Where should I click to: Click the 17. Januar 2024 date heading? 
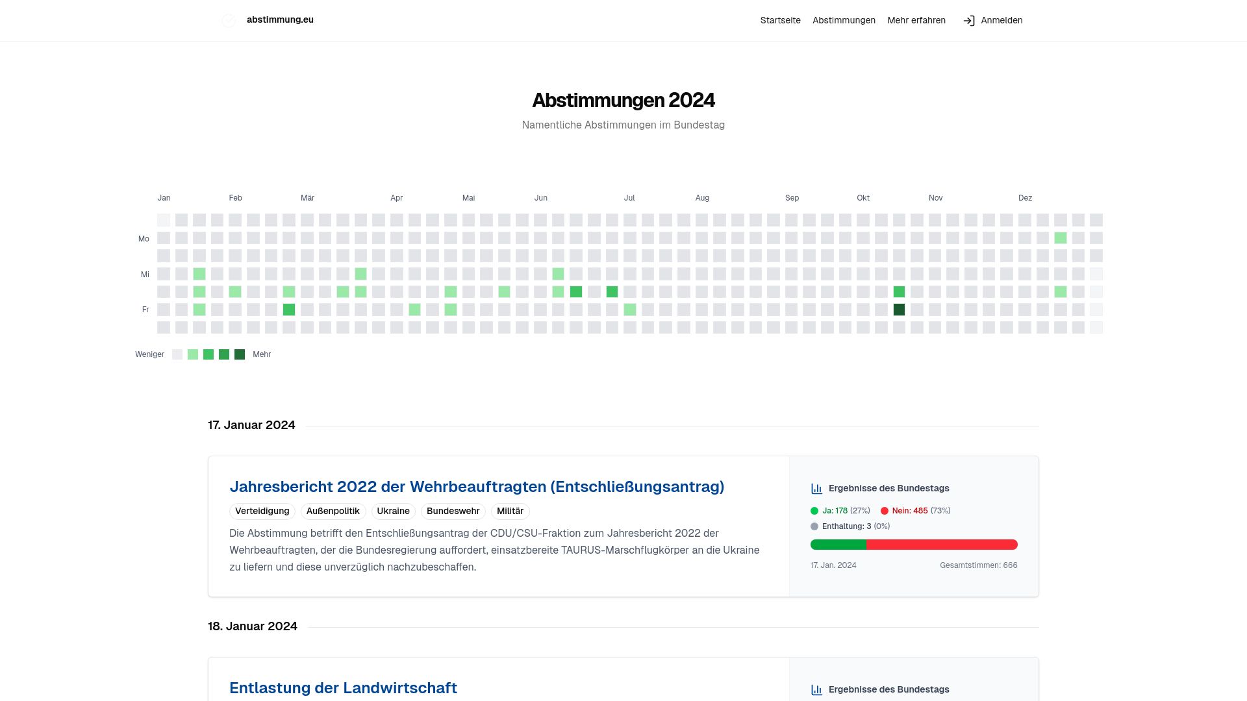click(x=251, y=425)
